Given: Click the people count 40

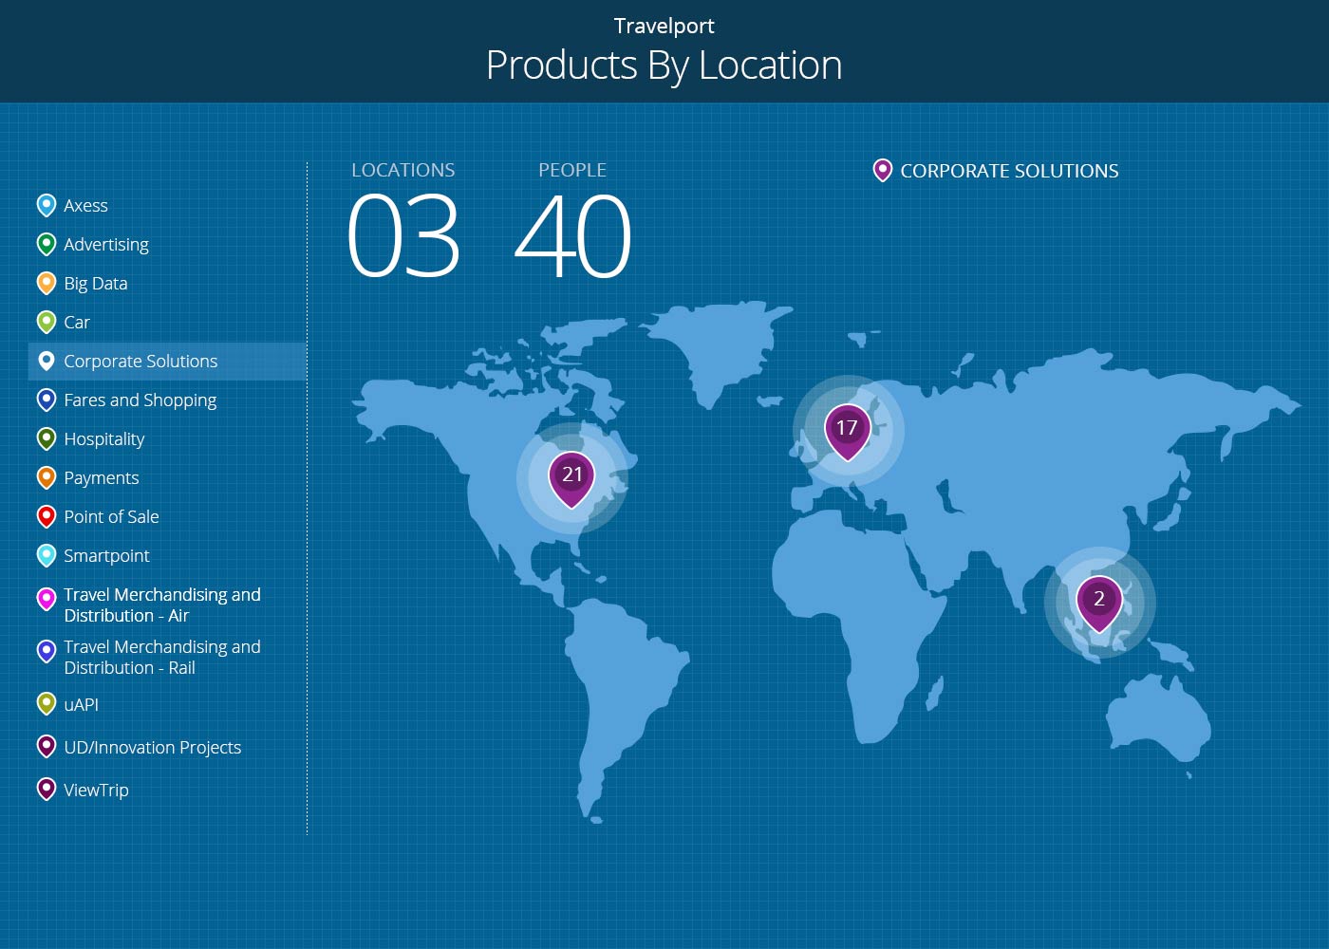Looking at the screenshot, I should point(572,235).
